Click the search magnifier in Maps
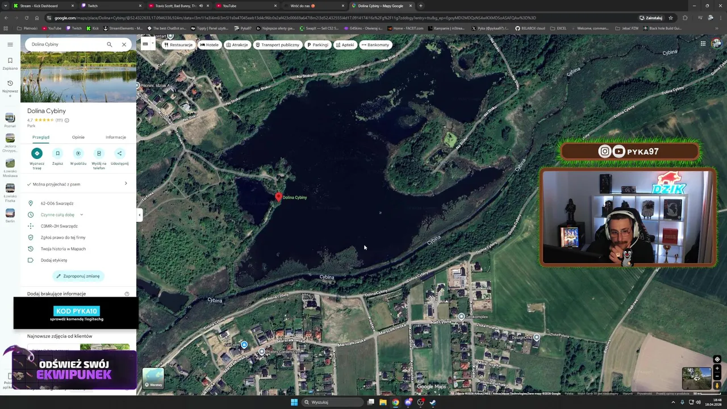This screenshot has width=727, height=409. pos(110,44)
